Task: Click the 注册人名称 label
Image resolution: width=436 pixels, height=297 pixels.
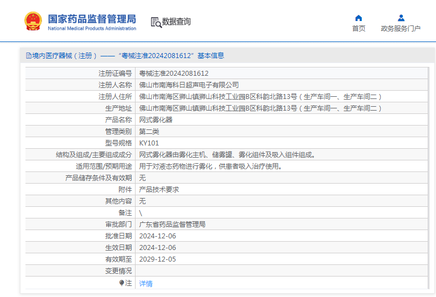Action: pyautogui.click(x=115, y=85)
